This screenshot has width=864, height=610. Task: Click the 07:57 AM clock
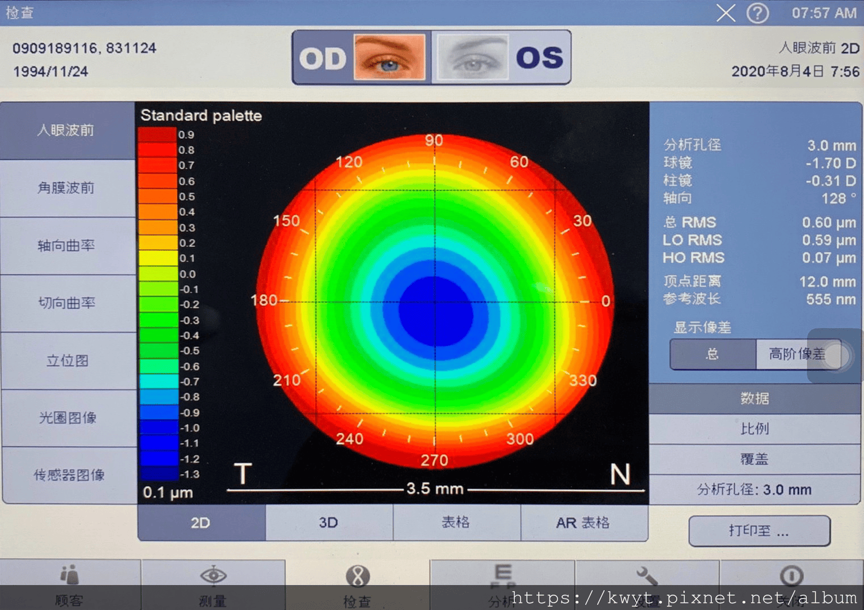[x=824, y=13]
